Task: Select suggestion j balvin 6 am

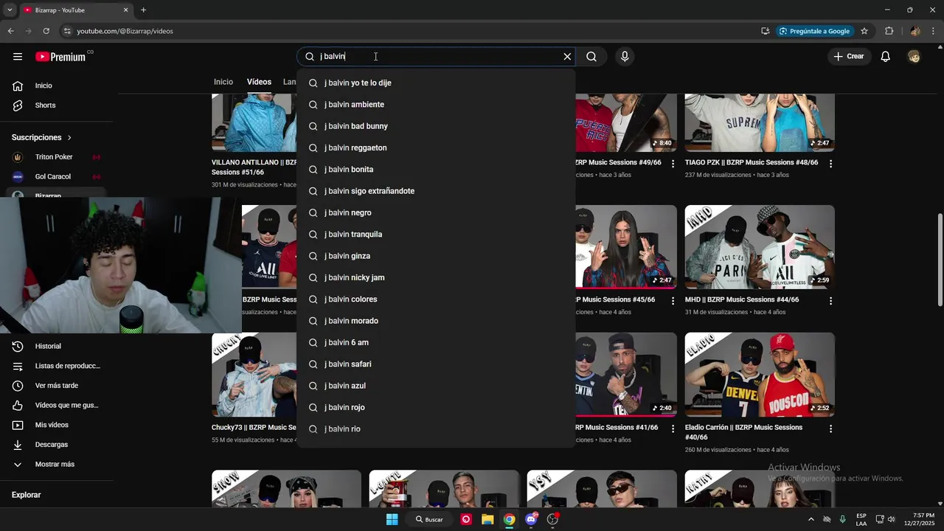Action: point(436,343)
